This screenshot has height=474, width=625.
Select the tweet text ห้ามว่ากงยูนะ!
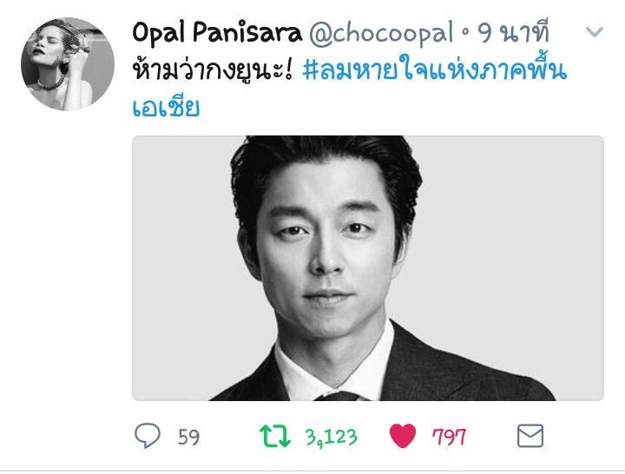(213, 70)
